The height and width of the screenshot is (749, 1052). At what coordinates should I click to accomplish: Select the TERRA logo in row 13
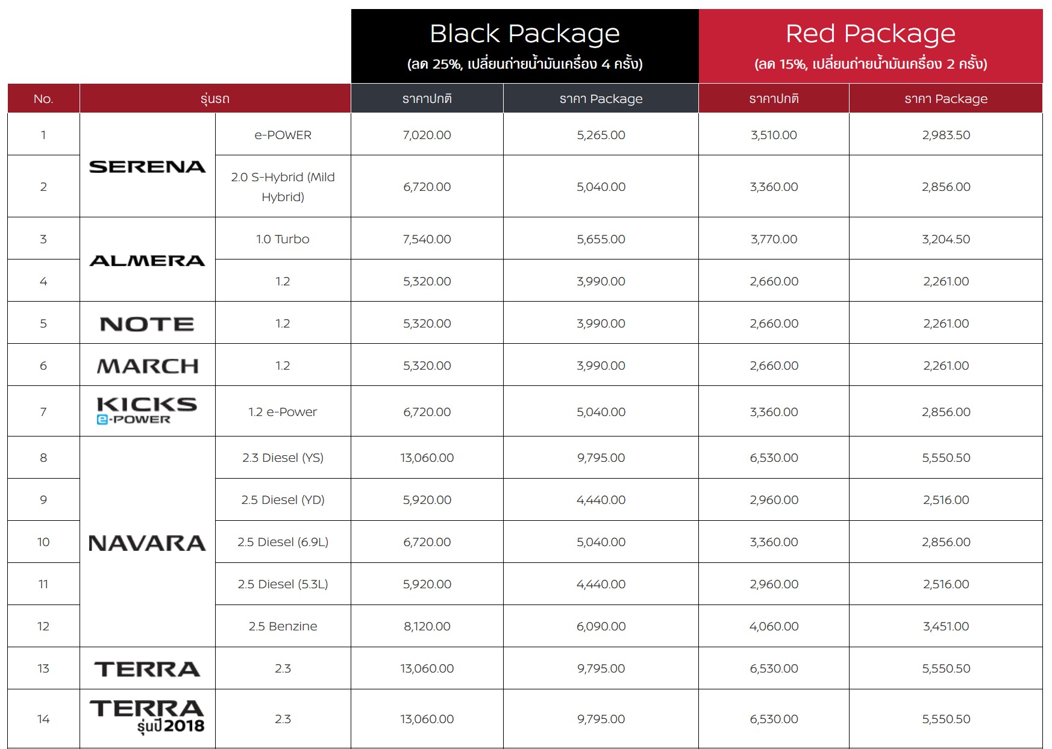pos(147,669)
